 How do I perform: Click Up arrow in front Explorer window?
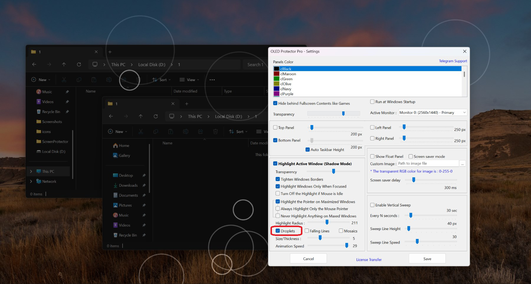click(141, 116)
